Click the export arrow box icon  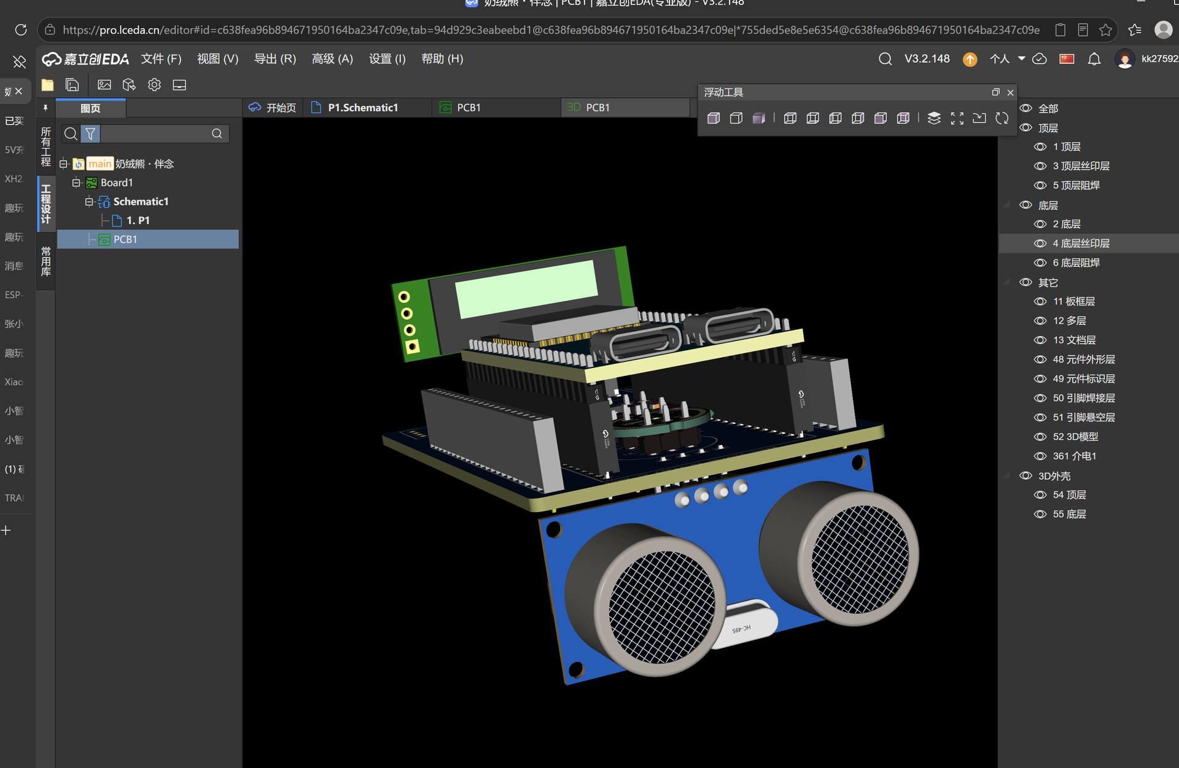pos(979,118)
